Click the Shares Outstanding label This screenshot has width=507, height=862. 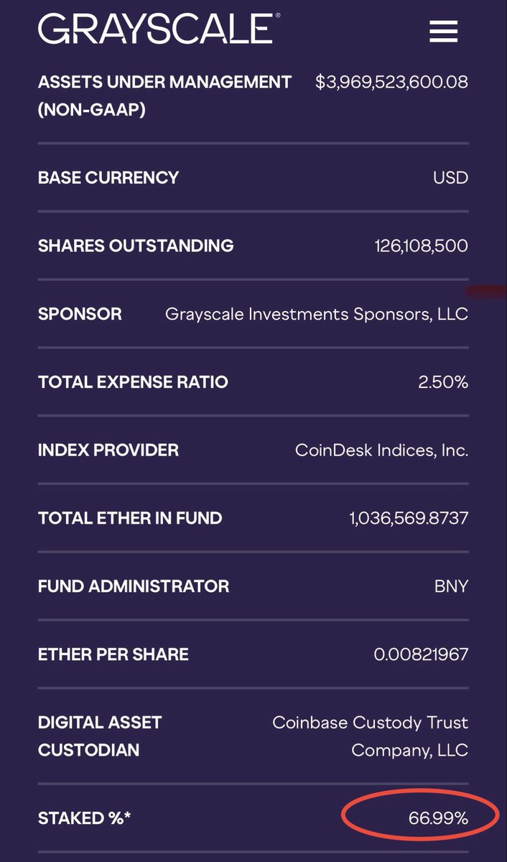point(136,246)
